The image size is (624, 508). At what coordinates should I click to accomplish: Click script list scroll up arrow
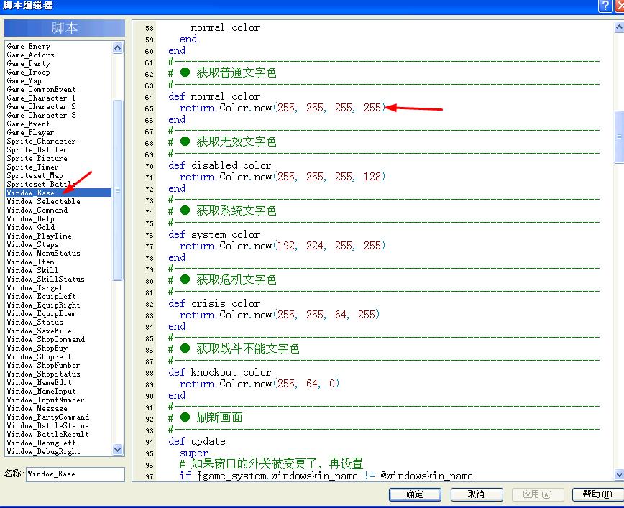(x=117, y=47)
